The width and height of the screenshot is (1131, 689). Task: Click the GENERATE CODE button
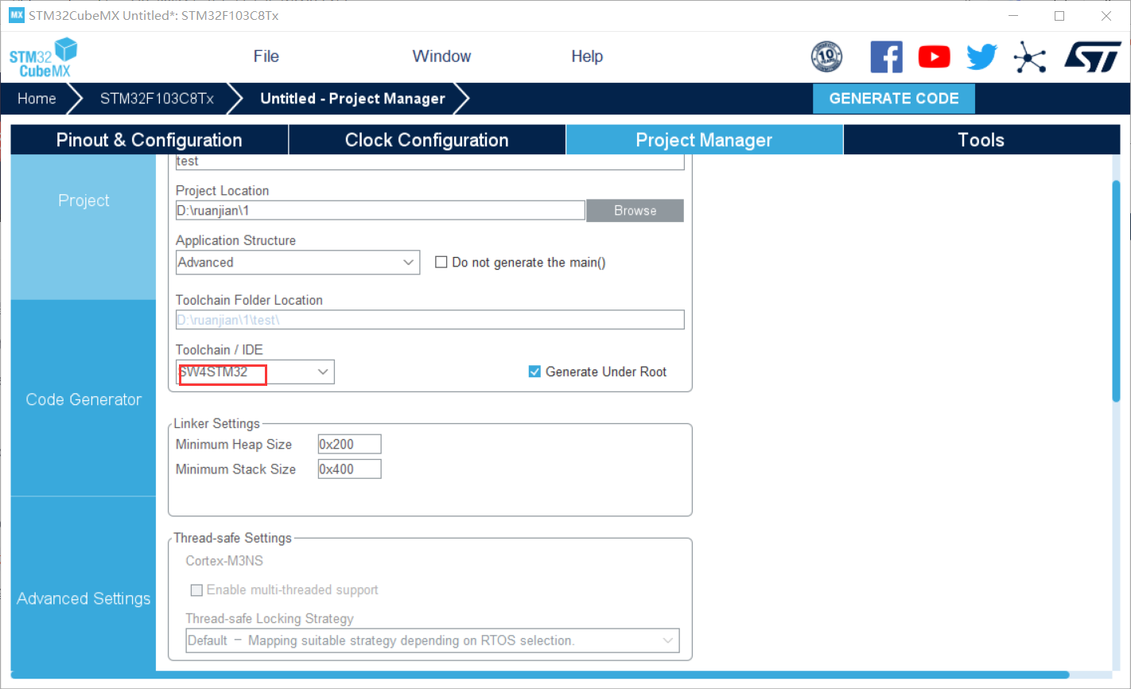[x=894, y=99]
